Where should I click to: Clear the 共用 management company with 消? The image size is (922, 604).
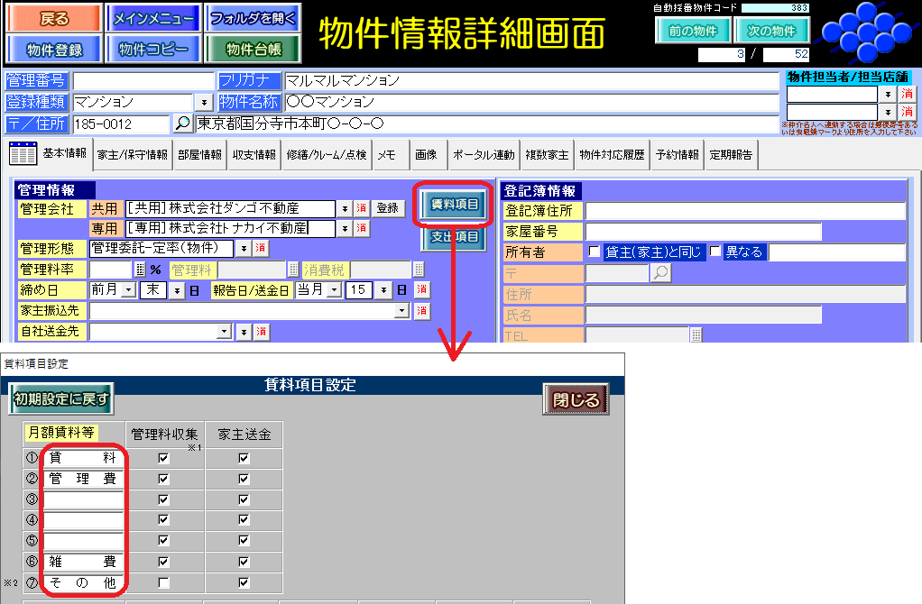click(x=362, y=208)
